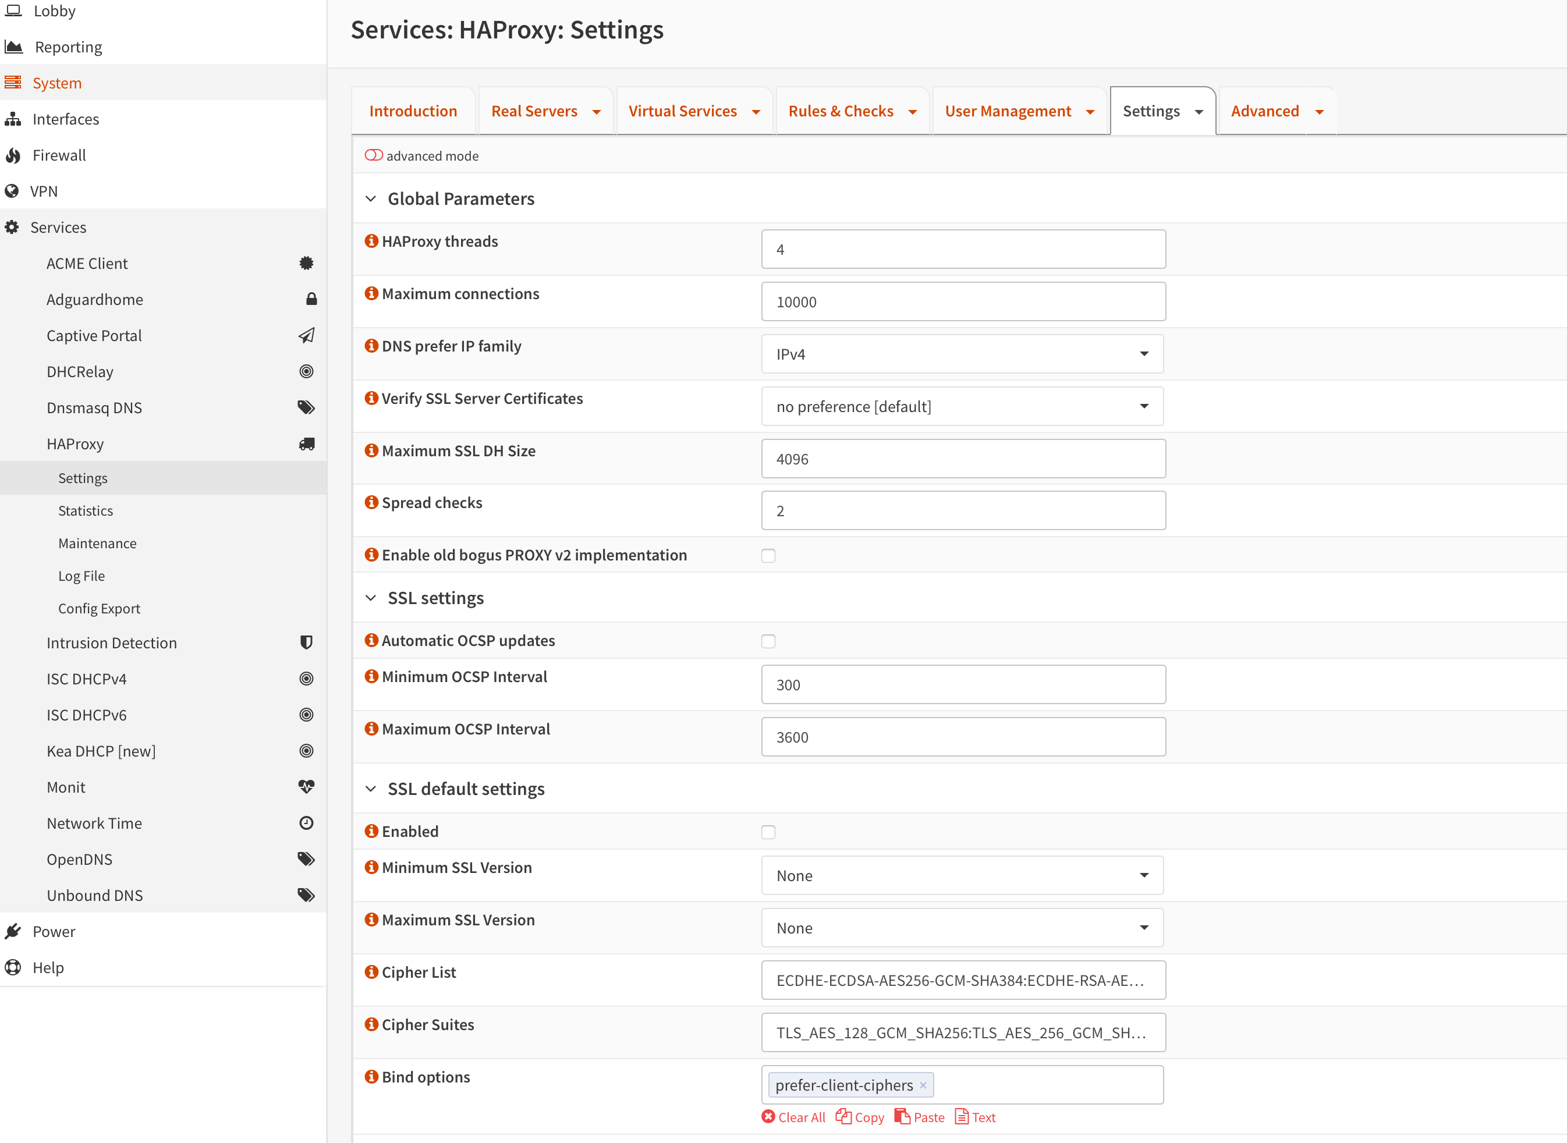The width and height of the screenshot is (1567, 1143).
Task: Click the heartbeat icon next to Monit
Action: point(307,787)
